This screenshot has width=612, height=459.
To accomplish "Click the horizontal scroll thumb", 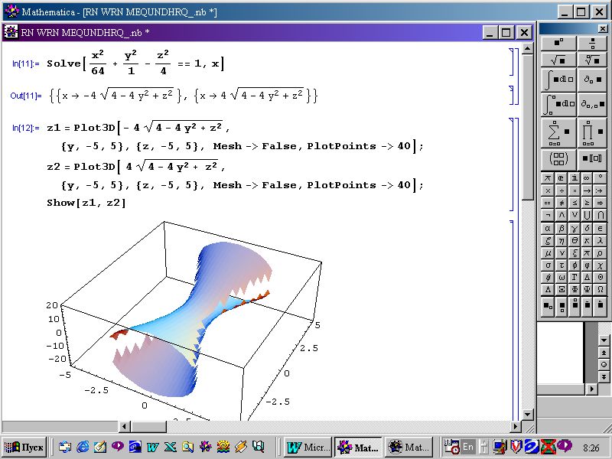I will pos(148,427).
